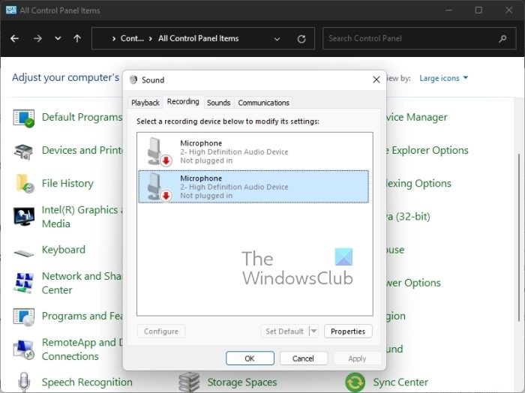Open Storage Spaces link
The image size is (525, 393).
pyautogui.click(x=242, y=382)
